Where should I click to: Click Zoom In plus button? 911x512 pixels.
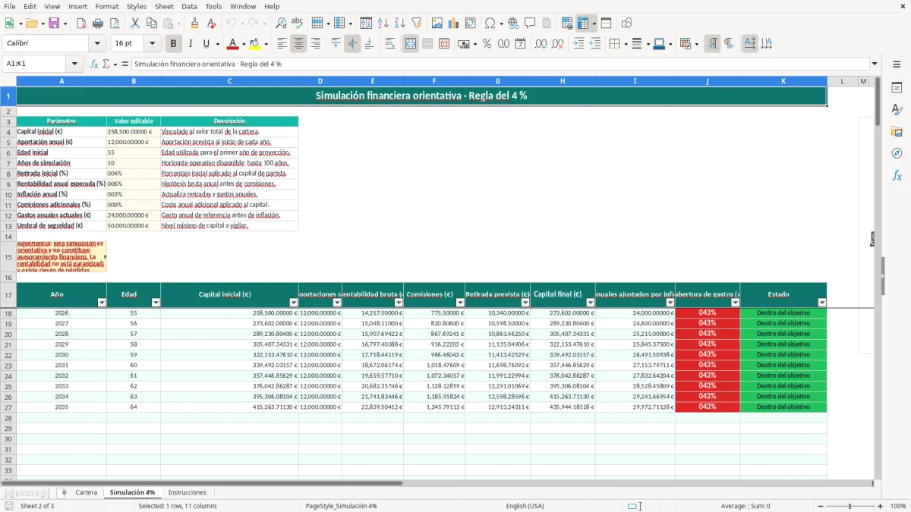(881, 506)
